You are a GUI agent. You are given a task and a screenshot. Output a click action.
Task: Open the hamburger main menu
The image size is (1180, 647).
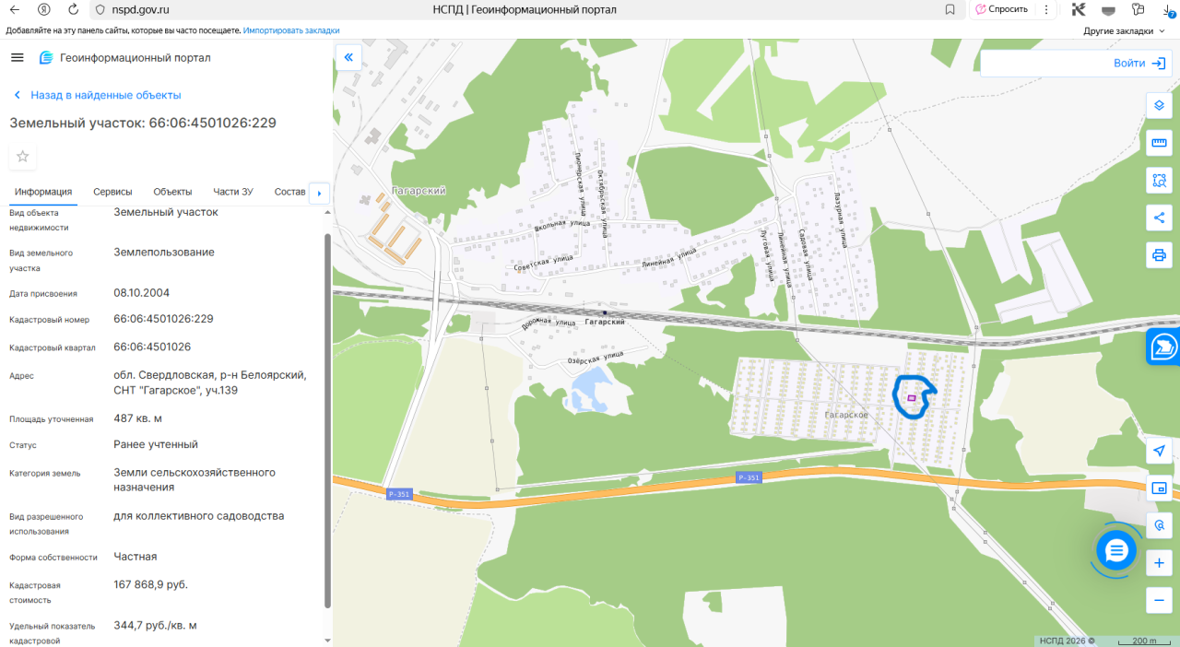[x=17, y=58]
